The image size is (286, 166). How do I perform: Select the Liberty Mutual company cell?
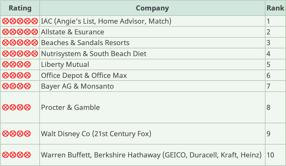(65, 64)
